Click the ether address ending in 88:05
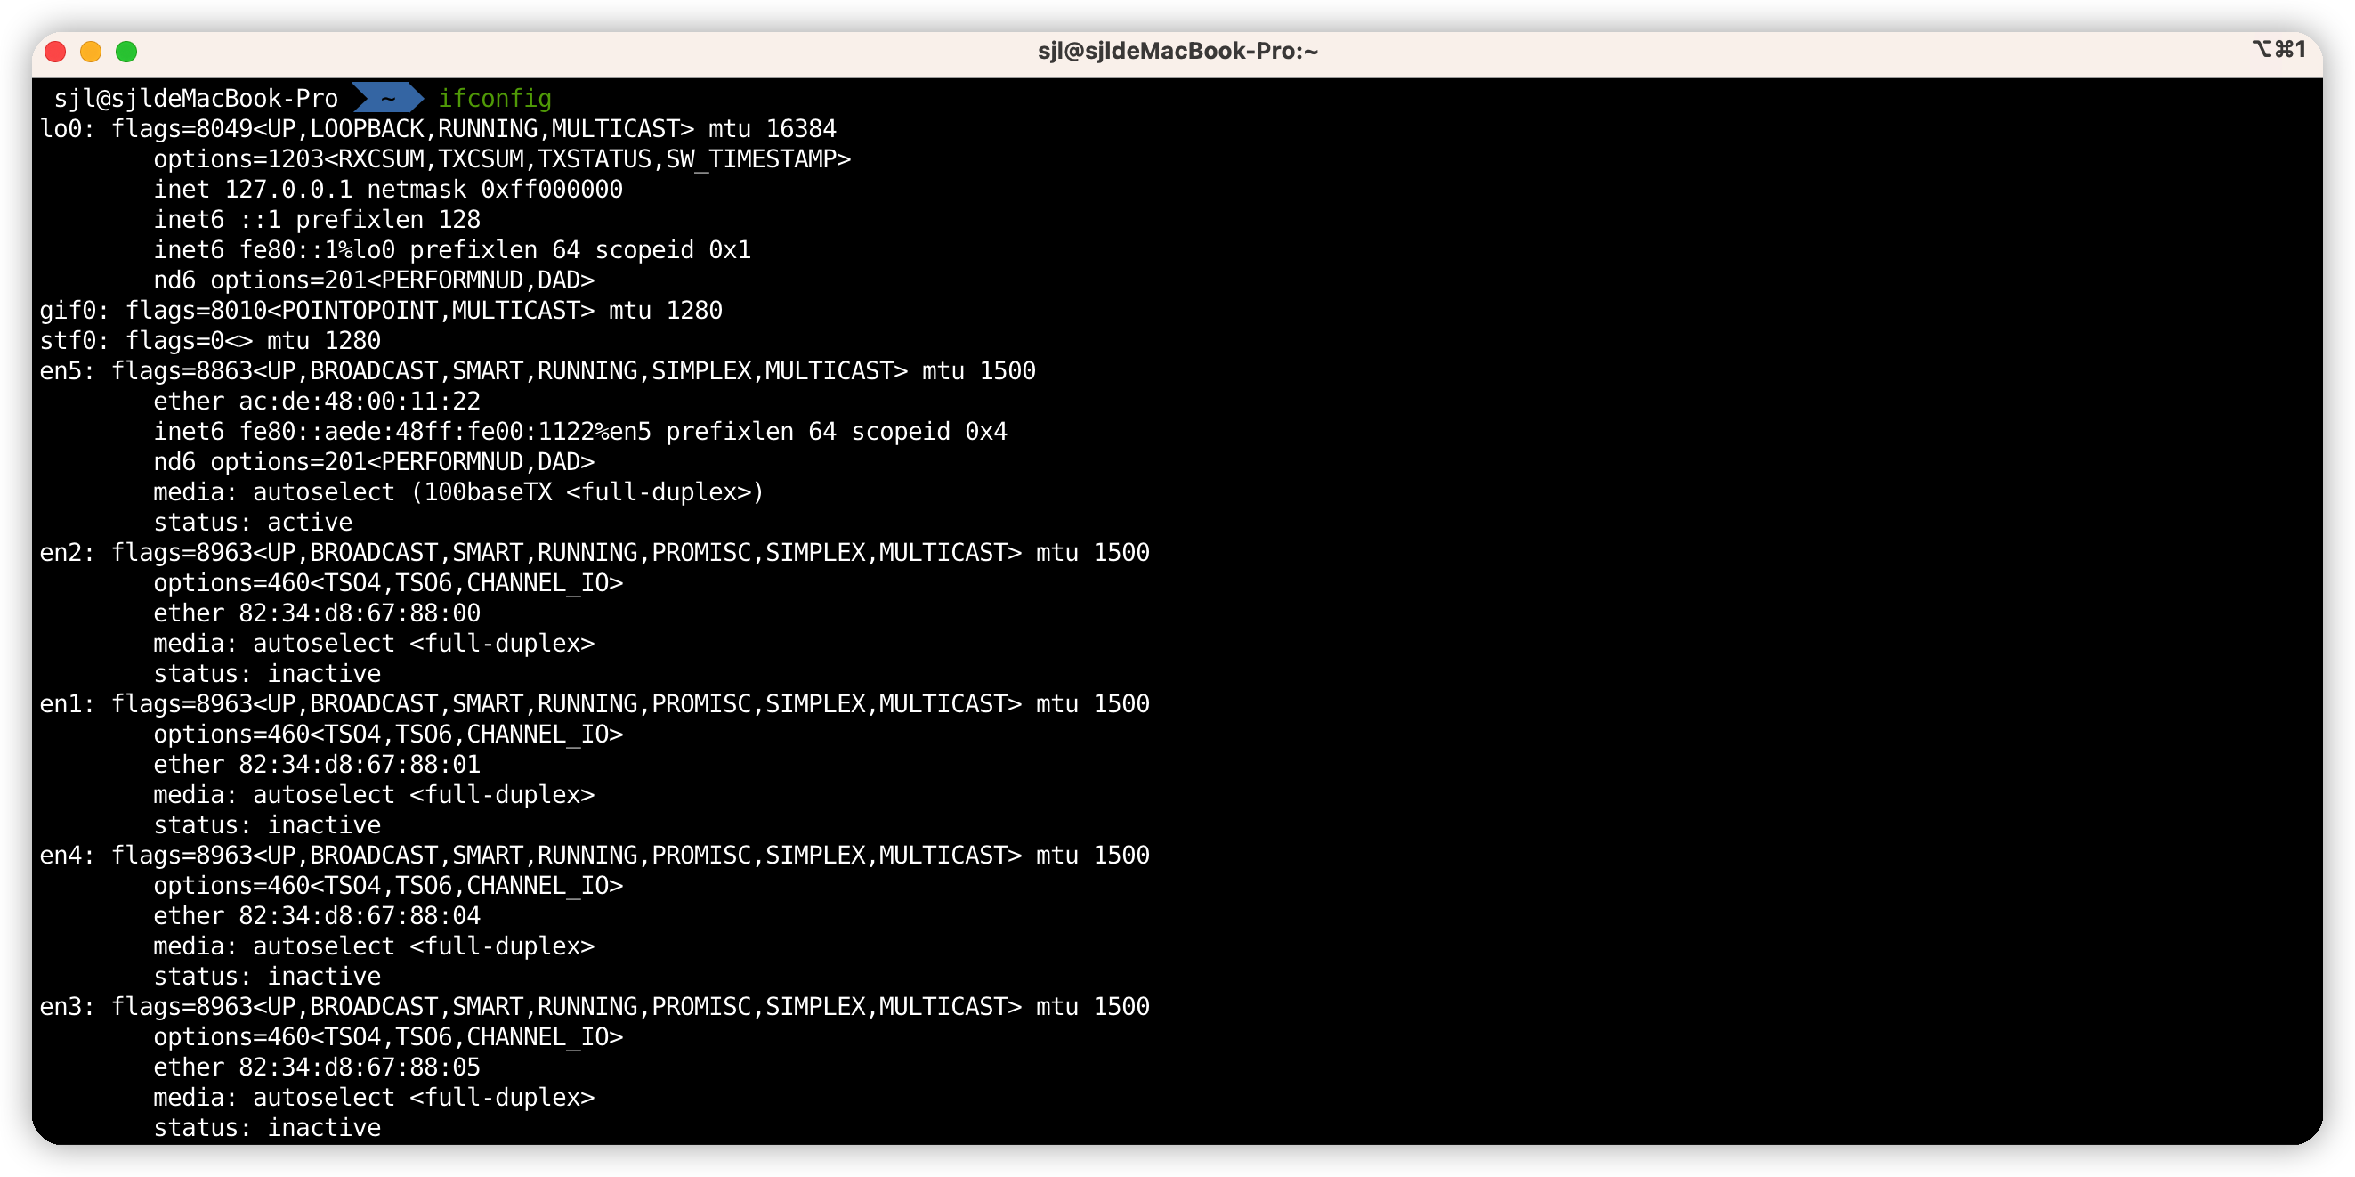 [x=359, y=1067]
